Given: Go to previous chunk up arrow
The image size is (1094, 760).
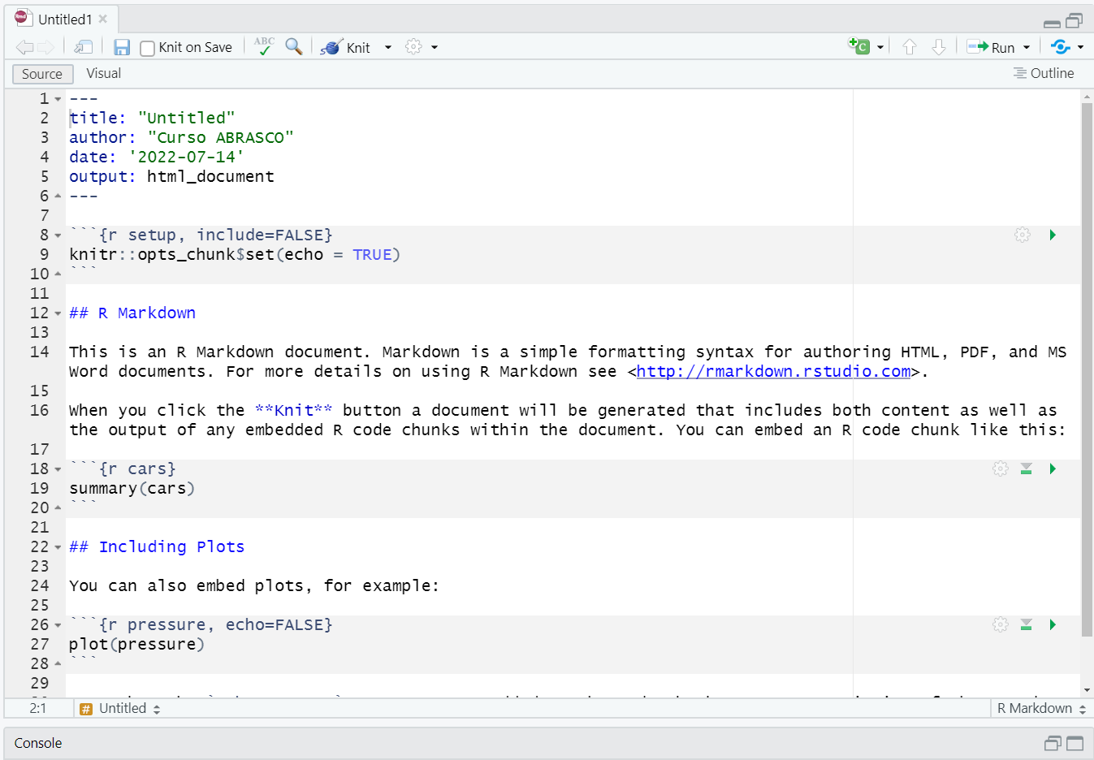Looking at the screenshot, I should click(910, 47).
